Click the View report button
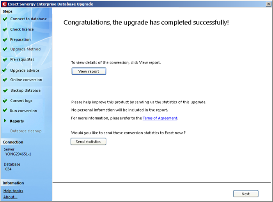The height and width of the screenshot is (202, 273). [89, 71]
